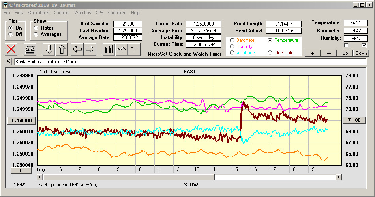Image resolution: width=375 pixels, height=197 pixels.
Task: Click the horizontal scrollbar left arrow
Action: pos(40,177)
